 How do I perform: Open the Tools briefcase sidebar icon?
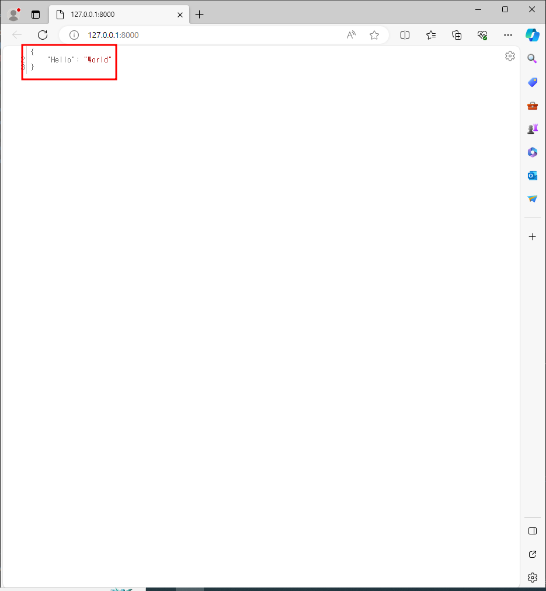click(x=533, y=106)
